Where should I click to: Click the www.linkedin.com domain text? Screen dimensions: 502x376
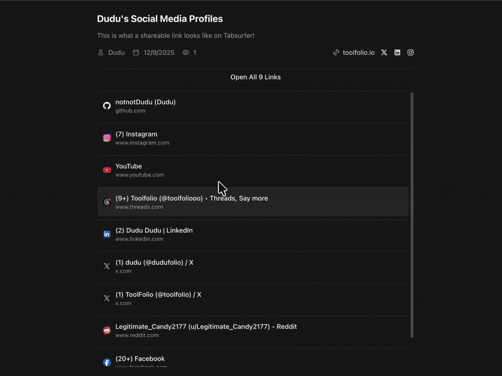(139, 239)
